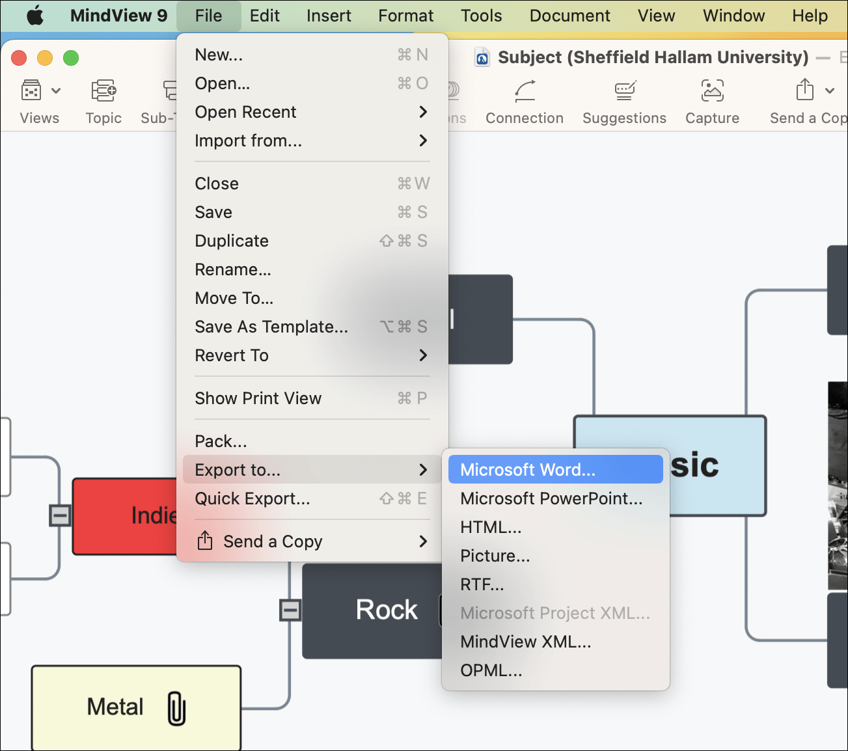The width and height of the screenshot is (848, 751).
Task: Open the Apple menu
Action: [35, 16]
